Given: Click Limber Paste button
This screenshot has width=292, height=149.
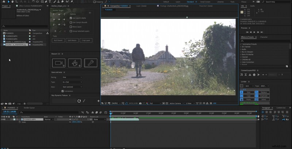Looking at the screenshot, I should [x=247, y=100].
